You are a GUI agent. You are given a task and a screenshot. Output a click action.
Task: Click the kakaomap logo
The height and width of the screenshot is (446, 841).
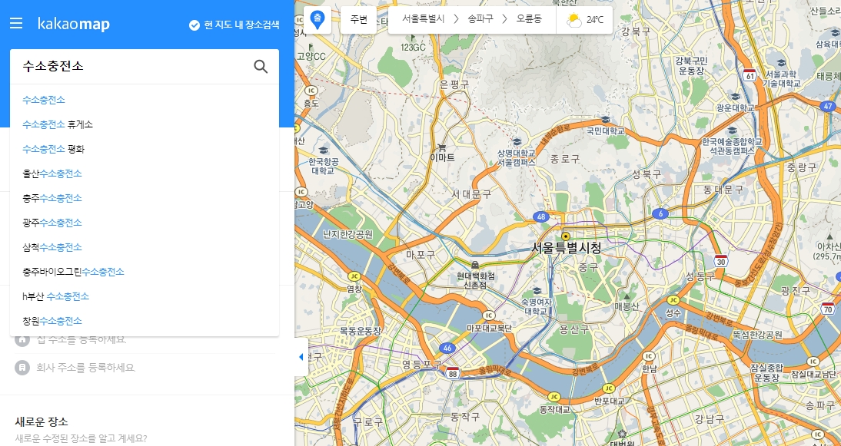coord(73,24)
